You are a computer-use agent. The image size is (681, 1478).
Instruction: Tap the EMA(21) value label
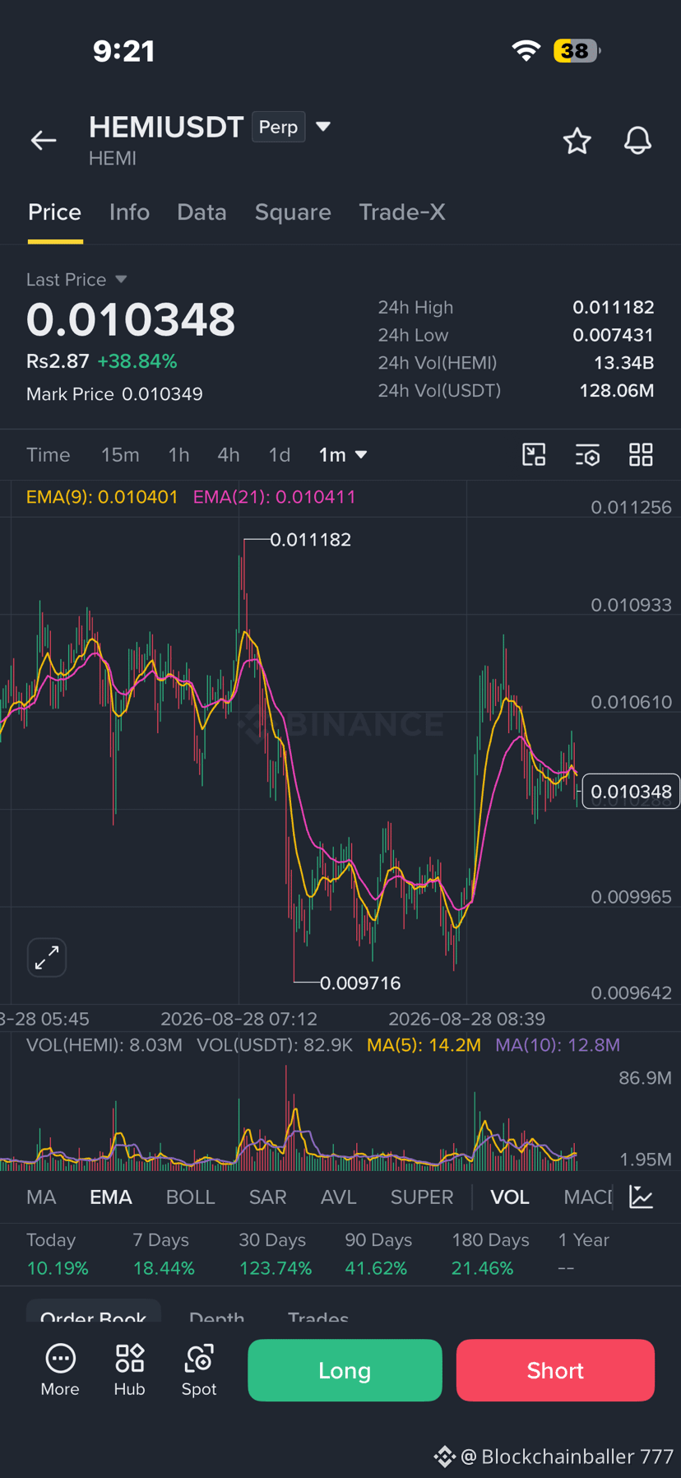[275, 497]
